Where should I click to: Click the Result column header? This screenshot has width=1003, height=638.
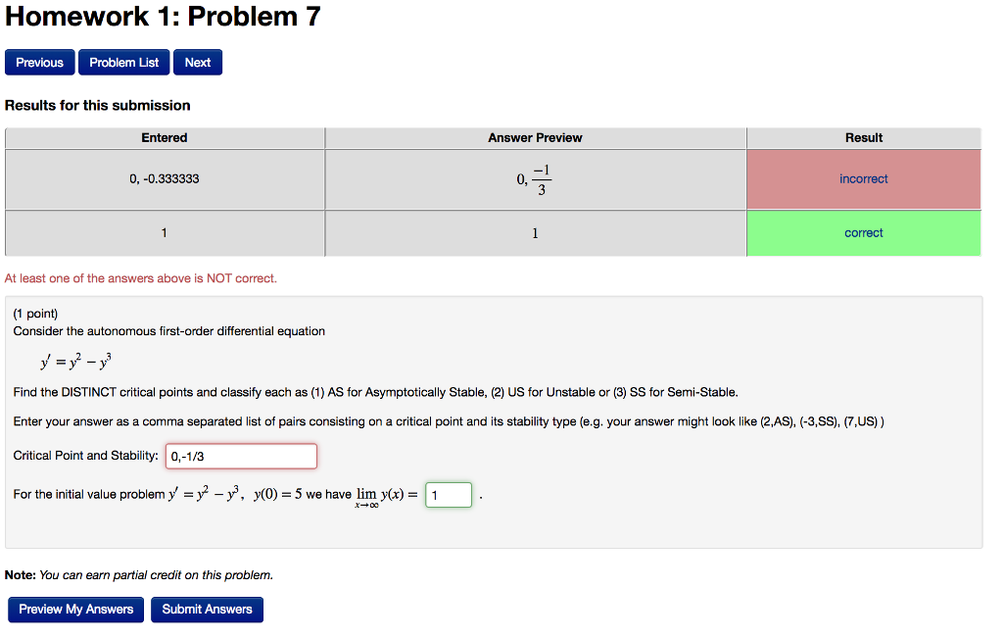coord(863,137)
